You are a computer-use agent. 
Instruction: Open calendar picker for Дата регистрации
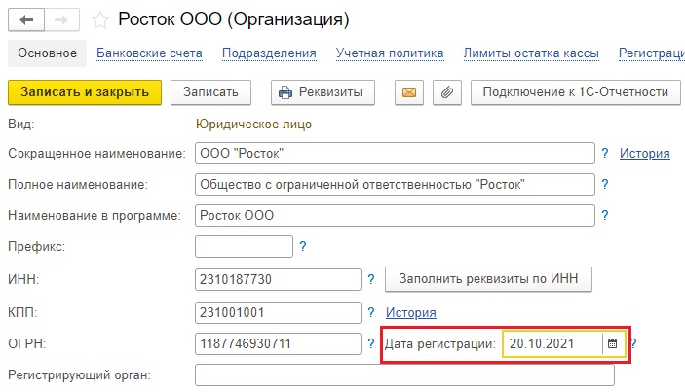coord(613,343)
